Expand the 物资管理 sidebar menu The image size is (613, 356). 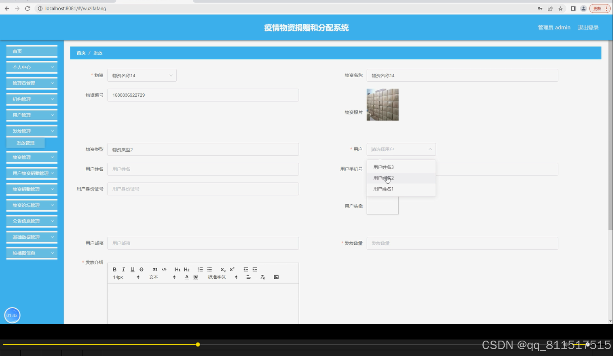32,157
